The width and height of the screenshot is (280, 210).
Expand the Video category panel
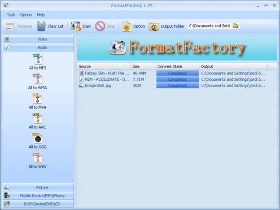pos(38,39)
